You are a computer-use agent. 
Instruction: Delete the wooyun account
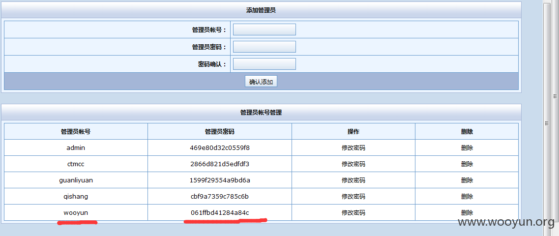tap(467, 213)
